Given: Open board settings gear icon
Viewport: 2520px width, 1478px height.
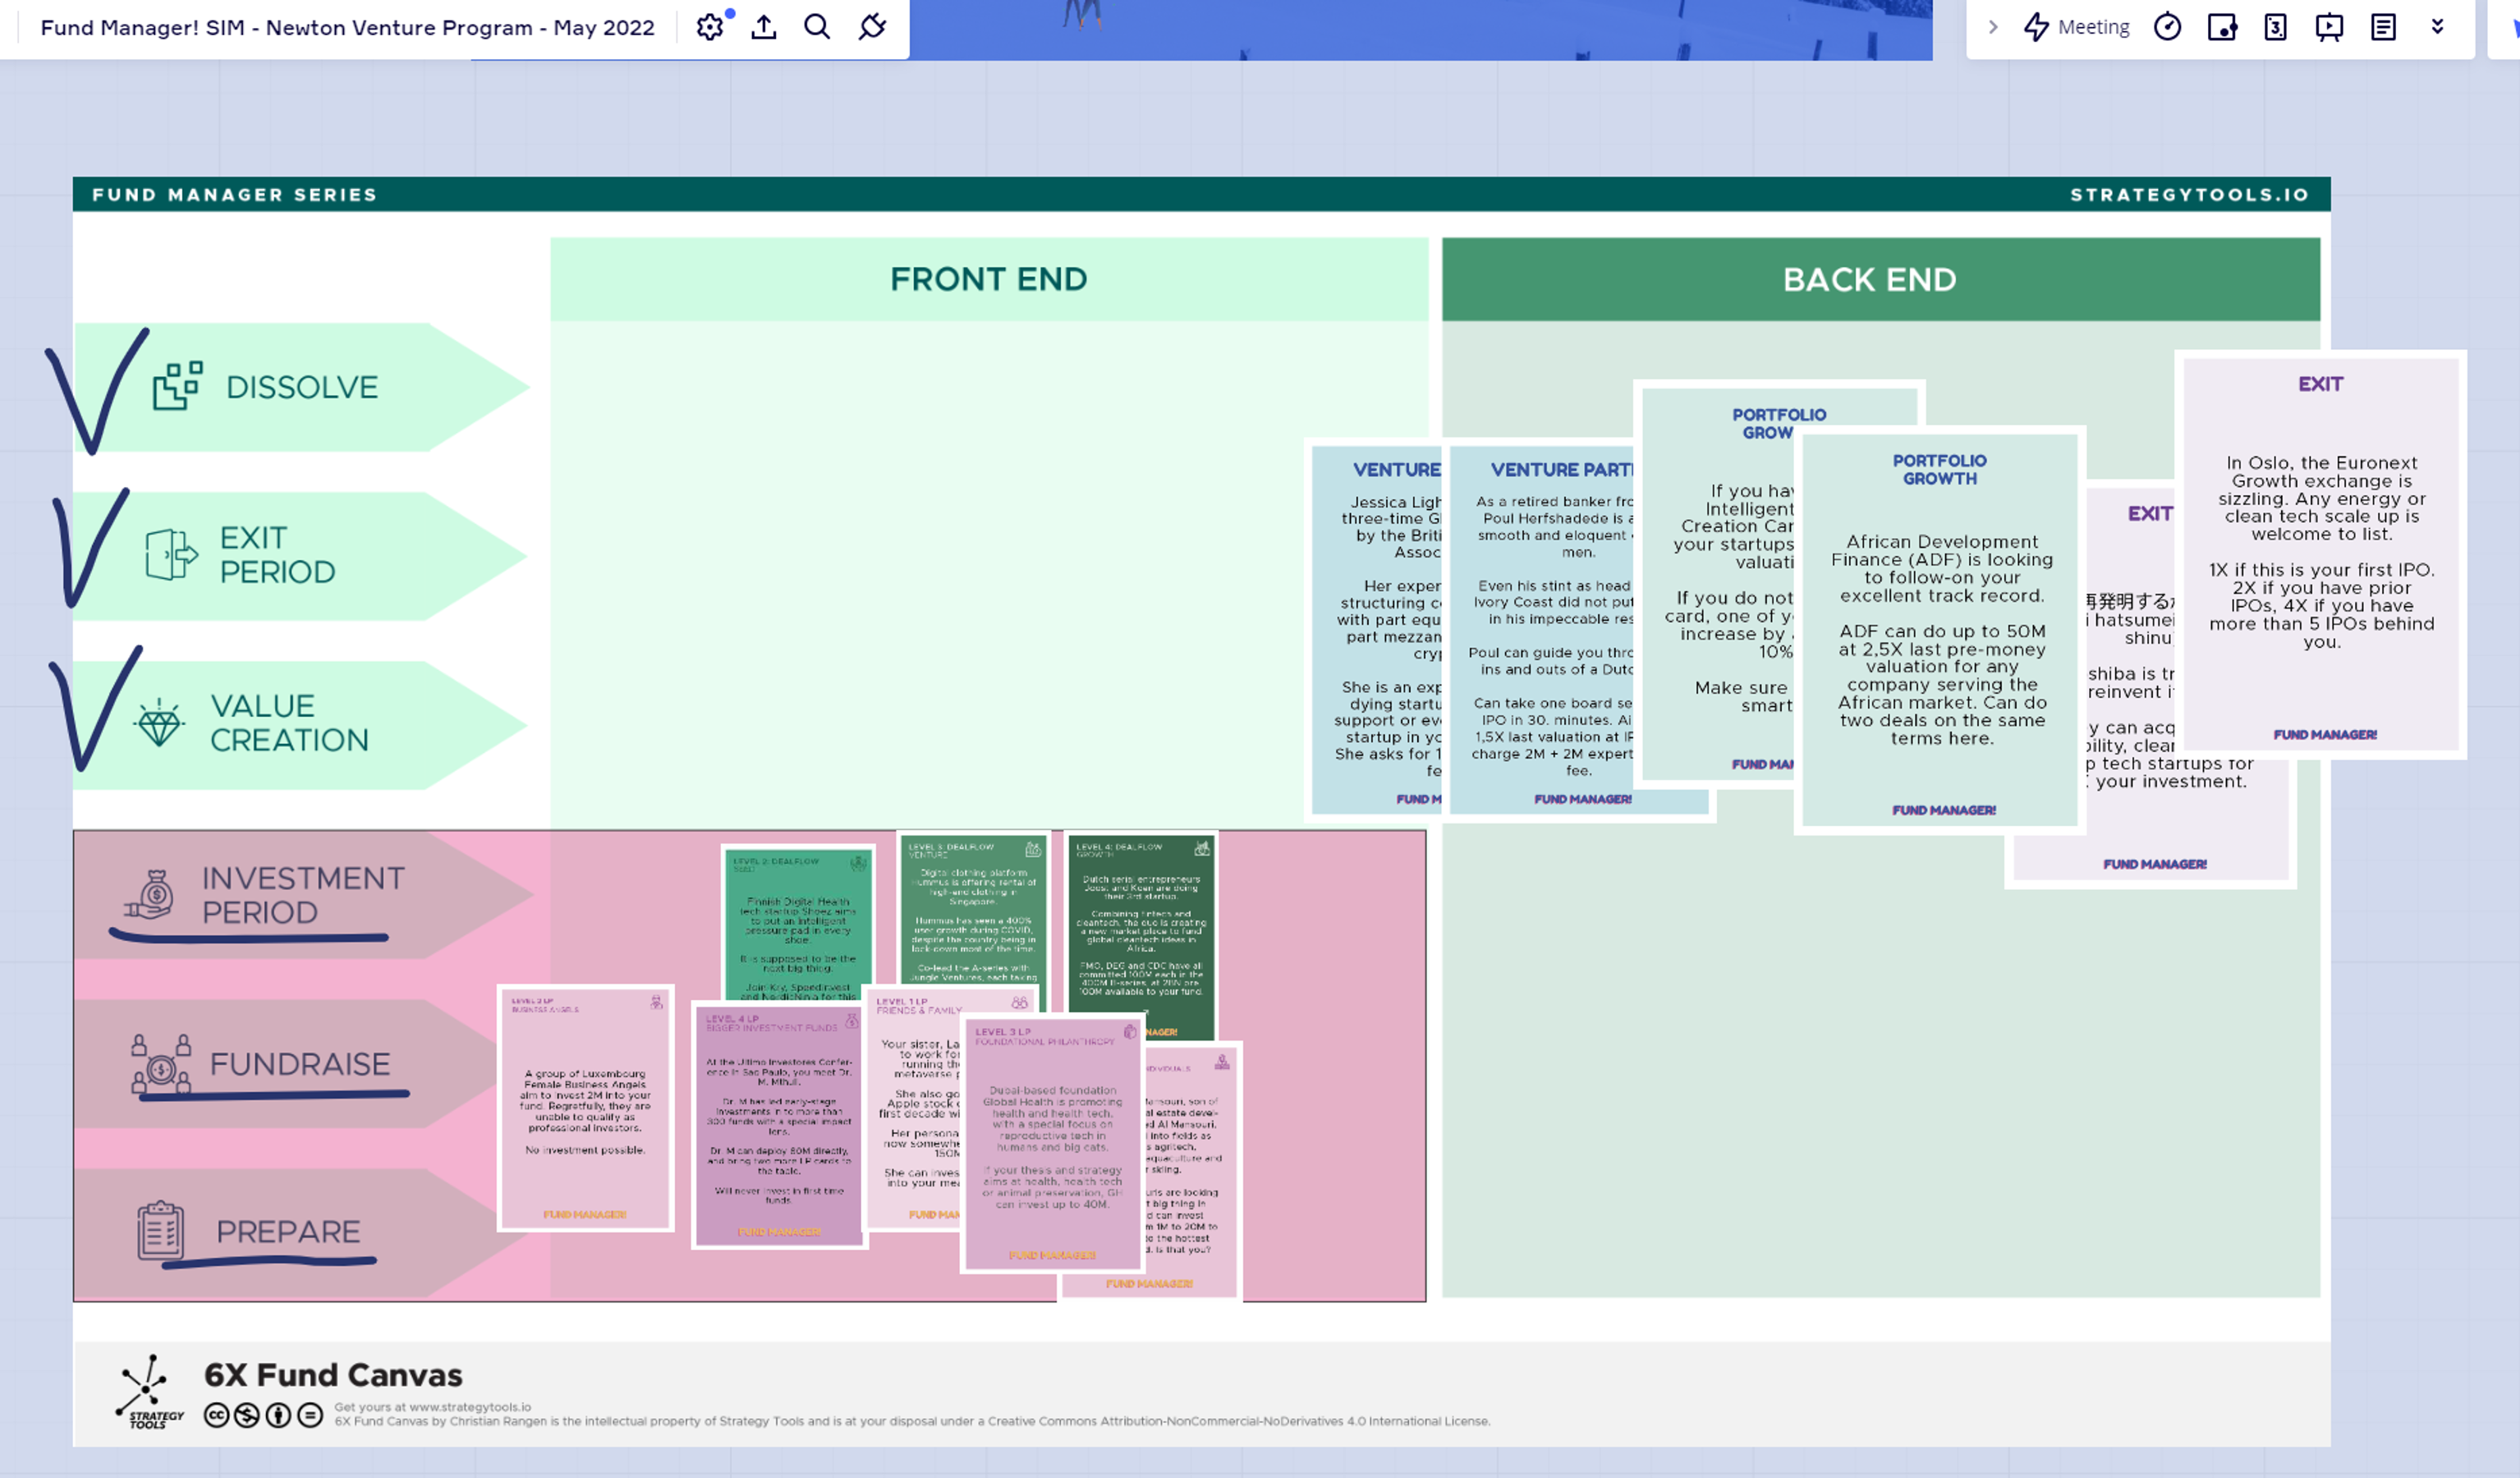Looking at the screenshot, I should [709, 27].
